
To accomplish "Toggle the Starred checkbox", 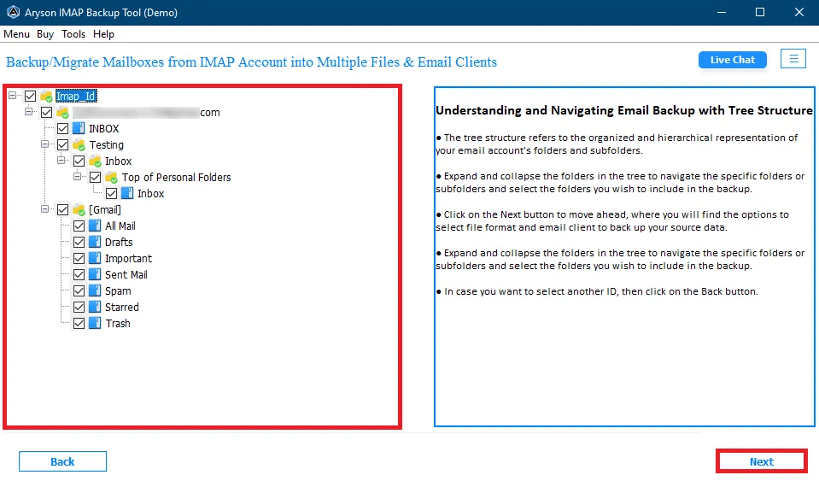I will [x=79, y=307].
